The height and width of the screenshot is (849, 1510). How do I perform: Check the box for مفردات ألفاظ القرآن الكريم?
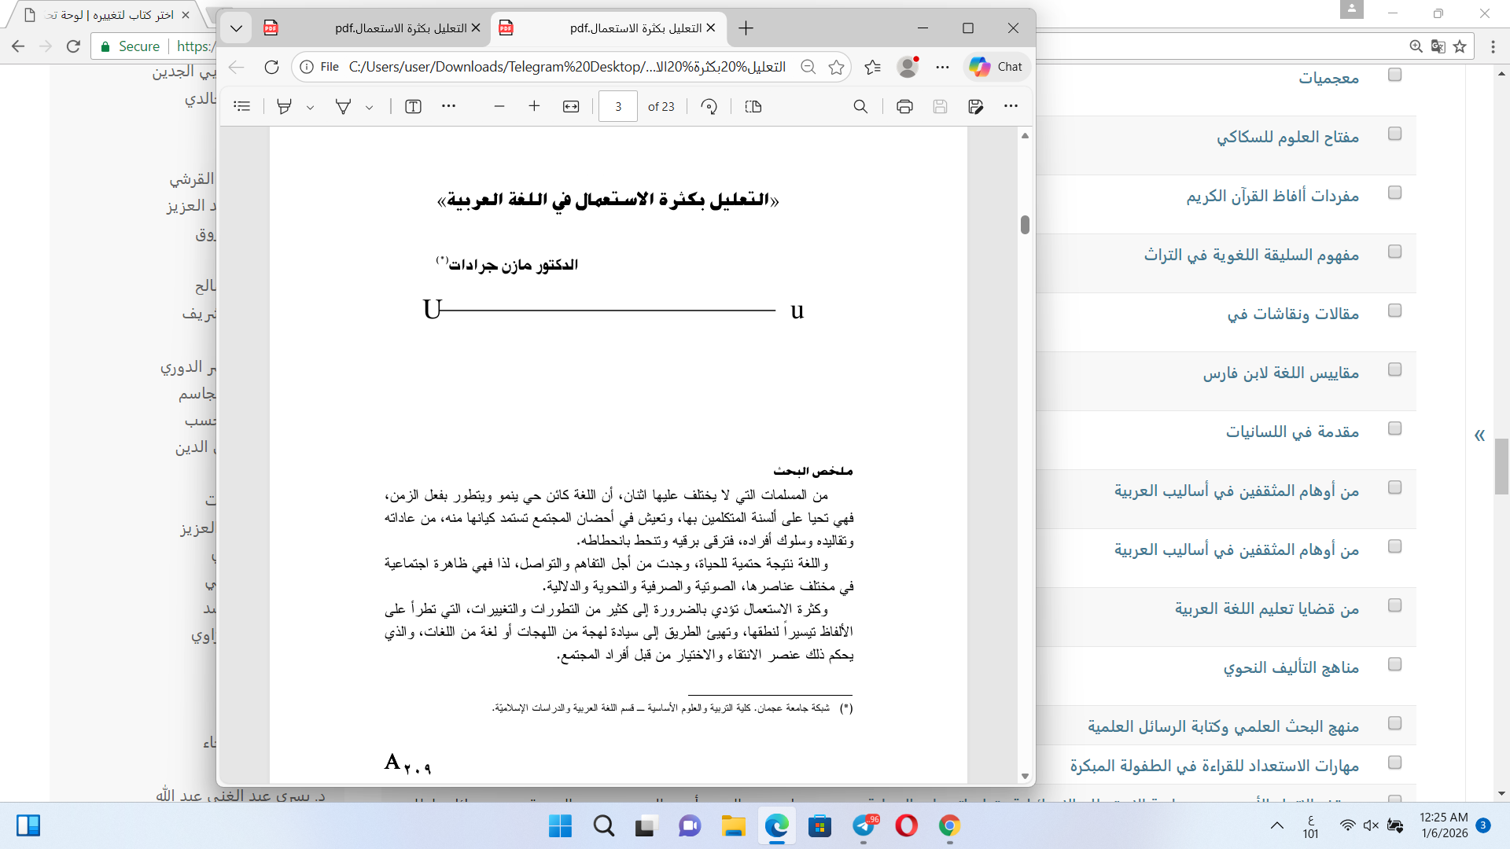tap(1394, 193)
